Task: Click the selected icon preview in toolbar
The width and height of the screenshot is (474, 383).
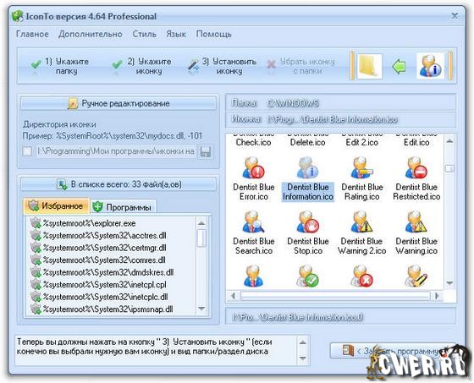Action: [x=430, y=66]
